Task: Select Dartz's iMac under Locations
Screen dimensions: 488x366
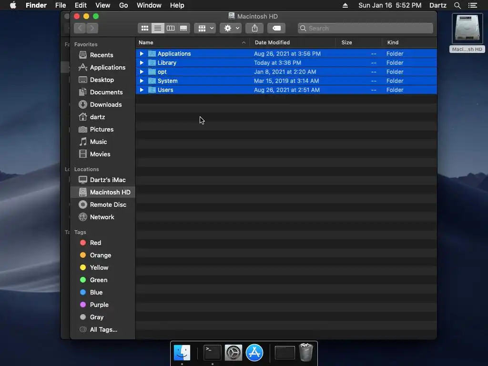Action: tap(103, 180)
